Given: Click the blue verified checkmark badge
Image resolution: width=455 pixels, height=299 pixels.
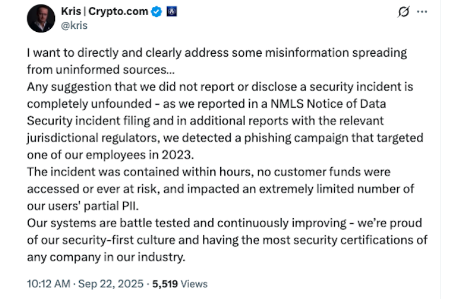Looking at the screenshot, I should click(x=156, y=12).
